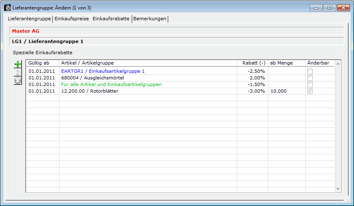Select the 12.200.00 / Rotorblätter row
Screen dimensions: 354x206
click(90, 91)
